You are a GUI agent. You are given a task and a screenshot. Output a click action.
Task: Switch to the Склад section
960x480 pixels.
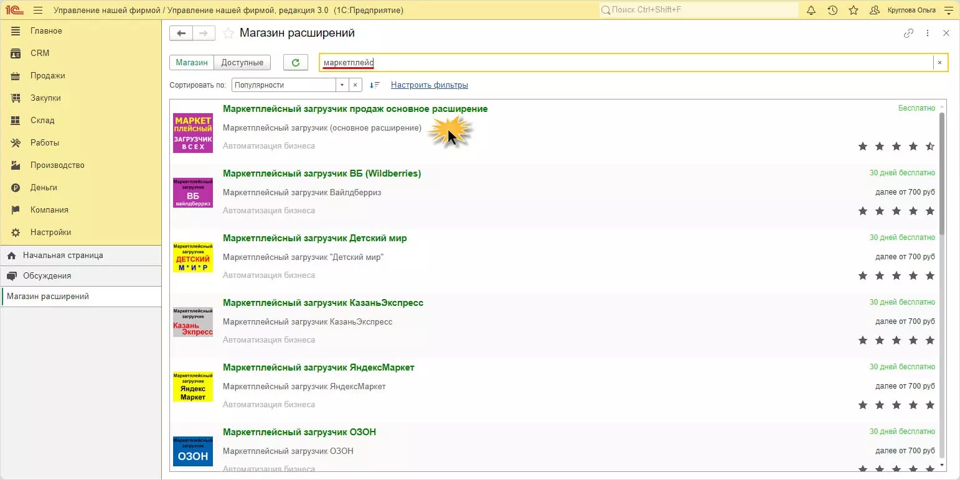80,121
